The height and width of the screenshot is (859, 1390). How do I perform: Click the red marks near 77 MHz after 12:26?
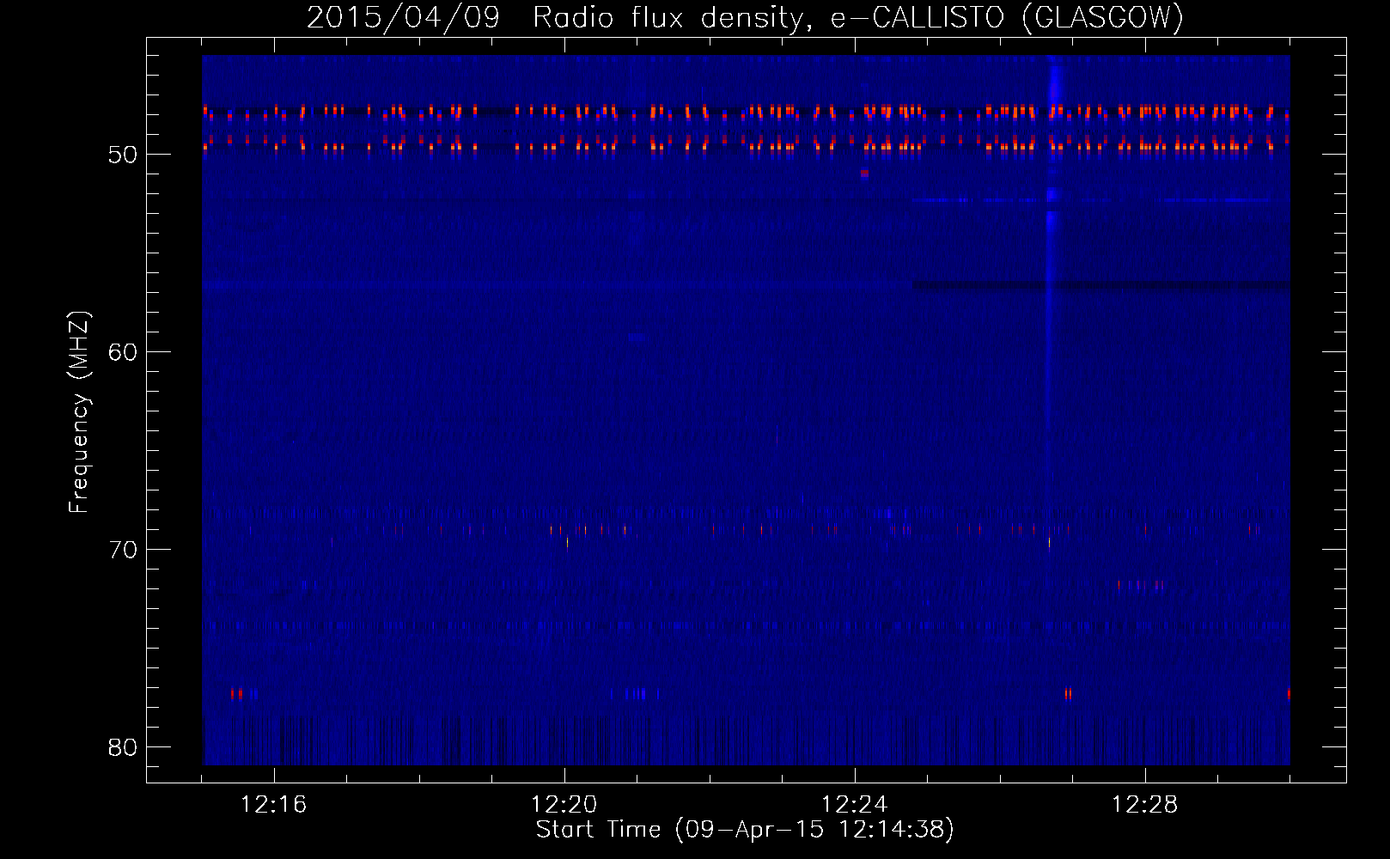(1068, 693)
